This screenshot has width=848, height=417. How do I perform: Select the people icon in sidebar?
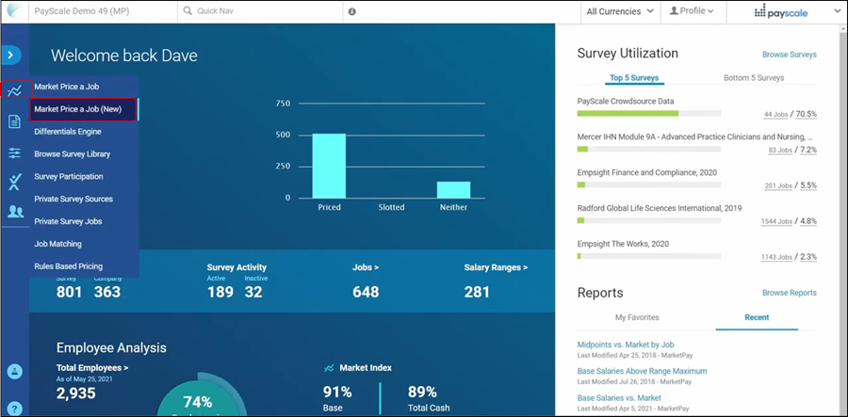coord(14,212)
